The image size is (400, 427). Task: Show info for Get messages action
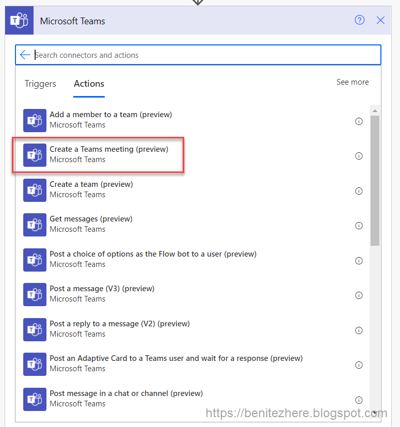tap(359, 226)
